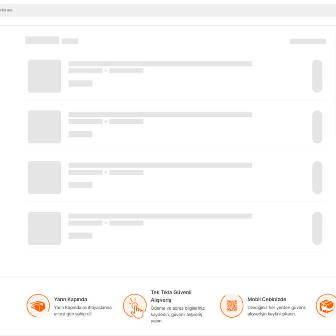
Task: Click text 'Ödeme ve adres bilgilerinizi kaydedin'
Action: 178,311
